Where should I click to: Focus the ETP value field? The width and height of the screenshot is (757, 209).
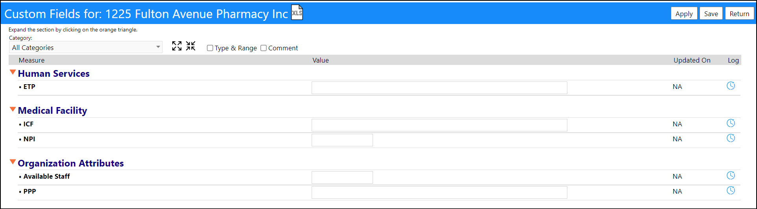point(439,88)
